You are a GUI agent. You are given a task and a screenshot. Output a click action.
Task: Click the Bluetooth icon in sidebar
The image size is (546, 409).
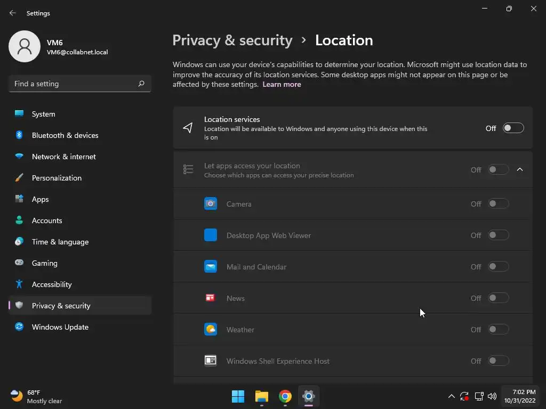pyautogui.click(x=19, y=135)
